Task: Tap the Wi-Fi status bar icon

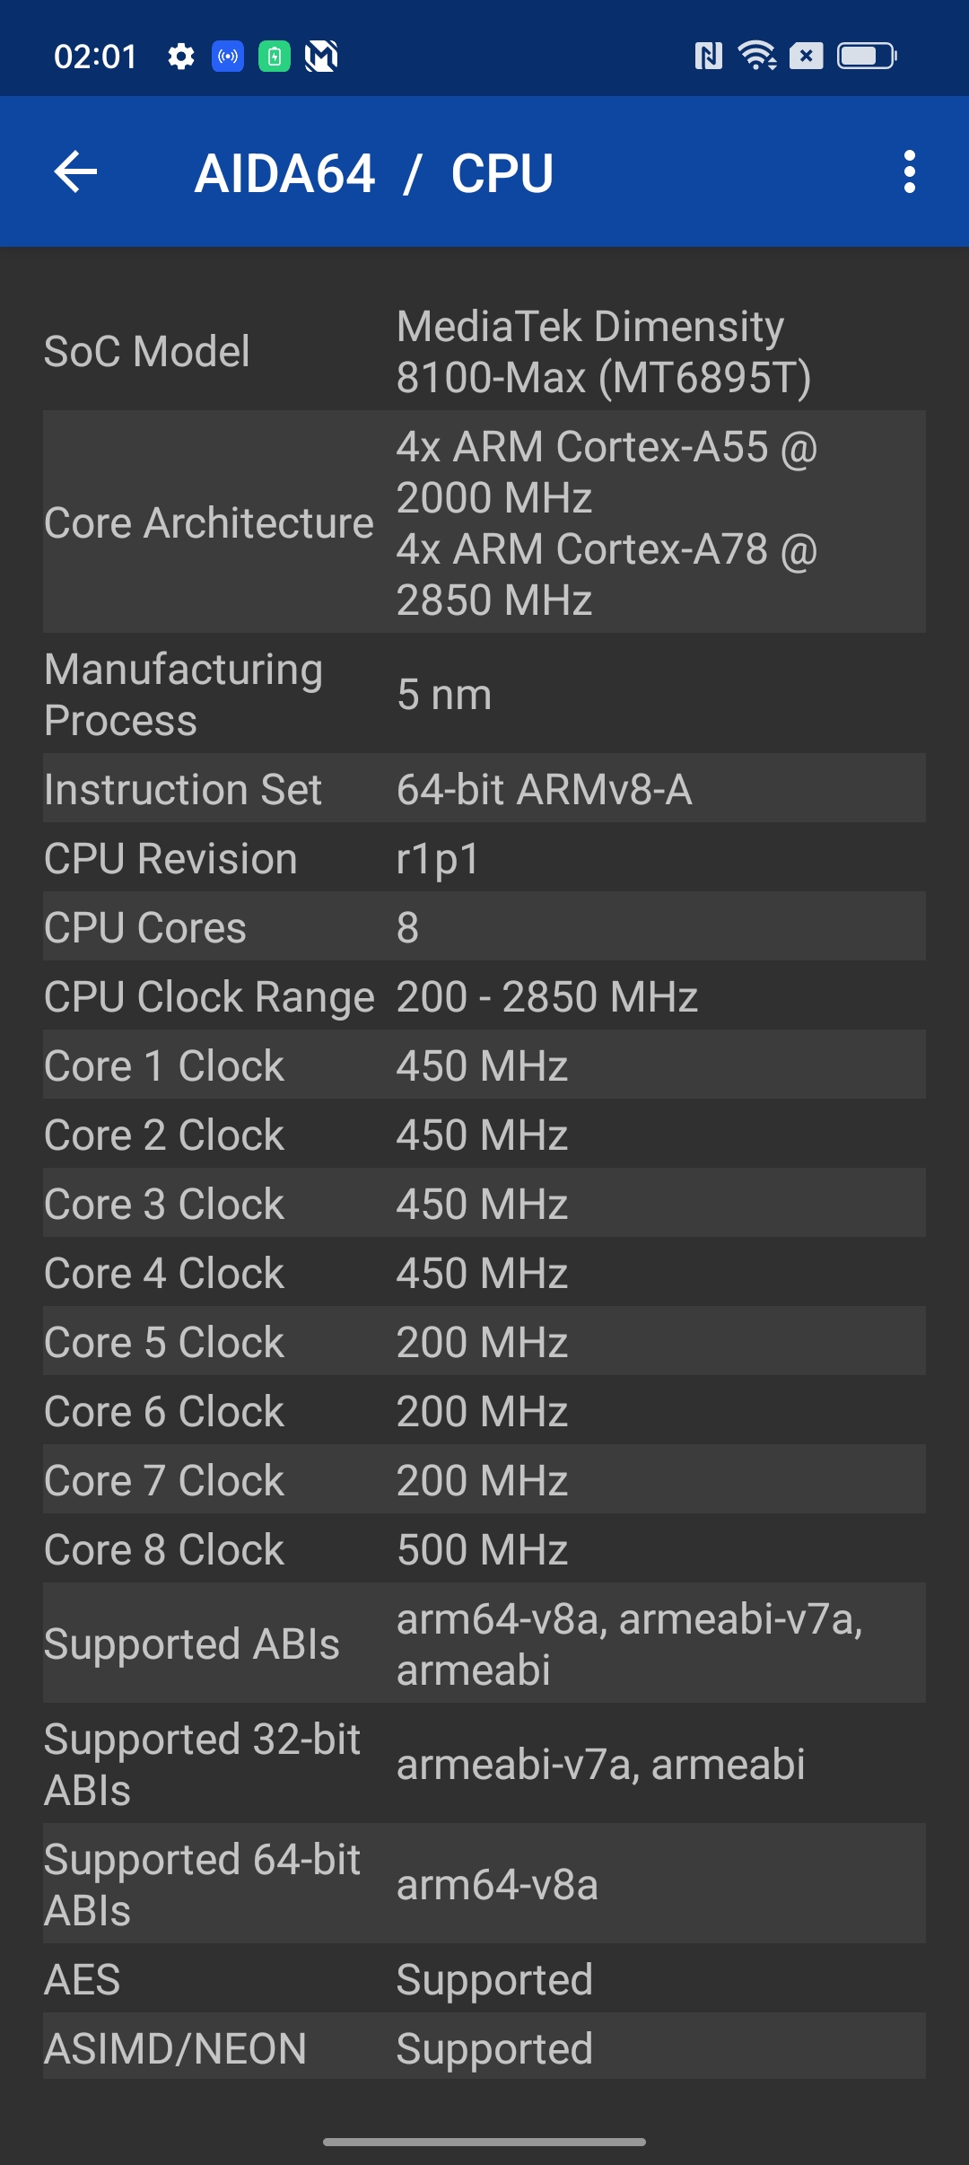Action: [756, 57]
